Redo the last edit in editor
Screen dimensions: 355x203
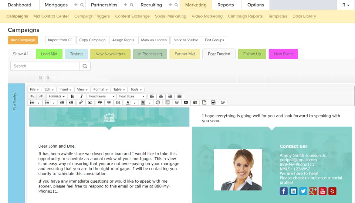pos(41,96)
